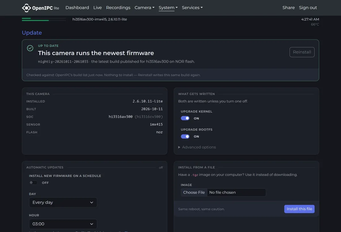341x232 pixels.
Task: Open the Live view page
Action: [97, 8]
